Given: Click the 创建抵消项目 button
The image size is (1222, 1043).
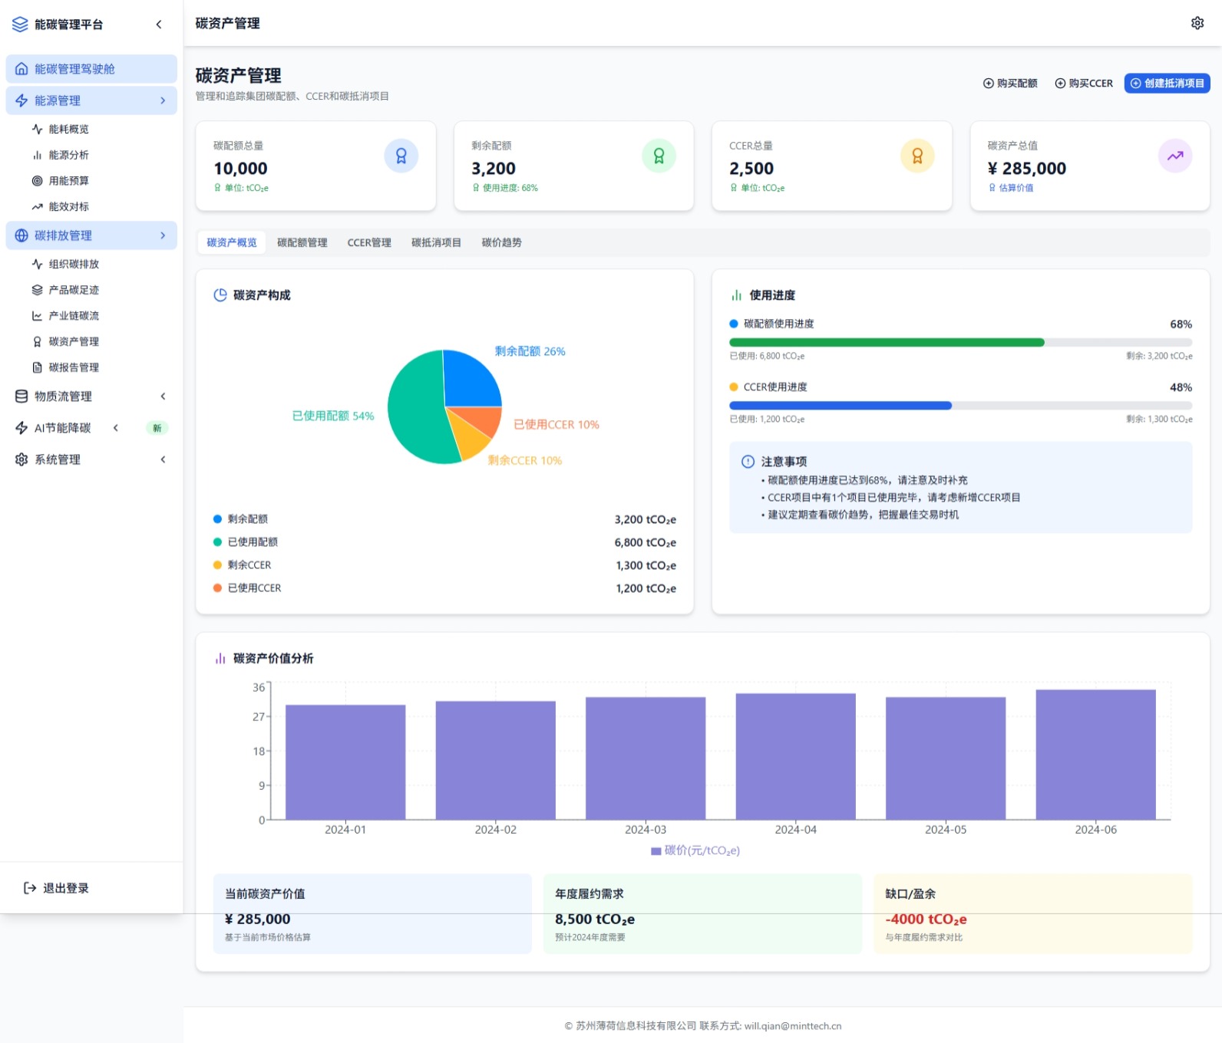Looking at the screenshot, I should pyautogui.click(x=1167, y=84).
